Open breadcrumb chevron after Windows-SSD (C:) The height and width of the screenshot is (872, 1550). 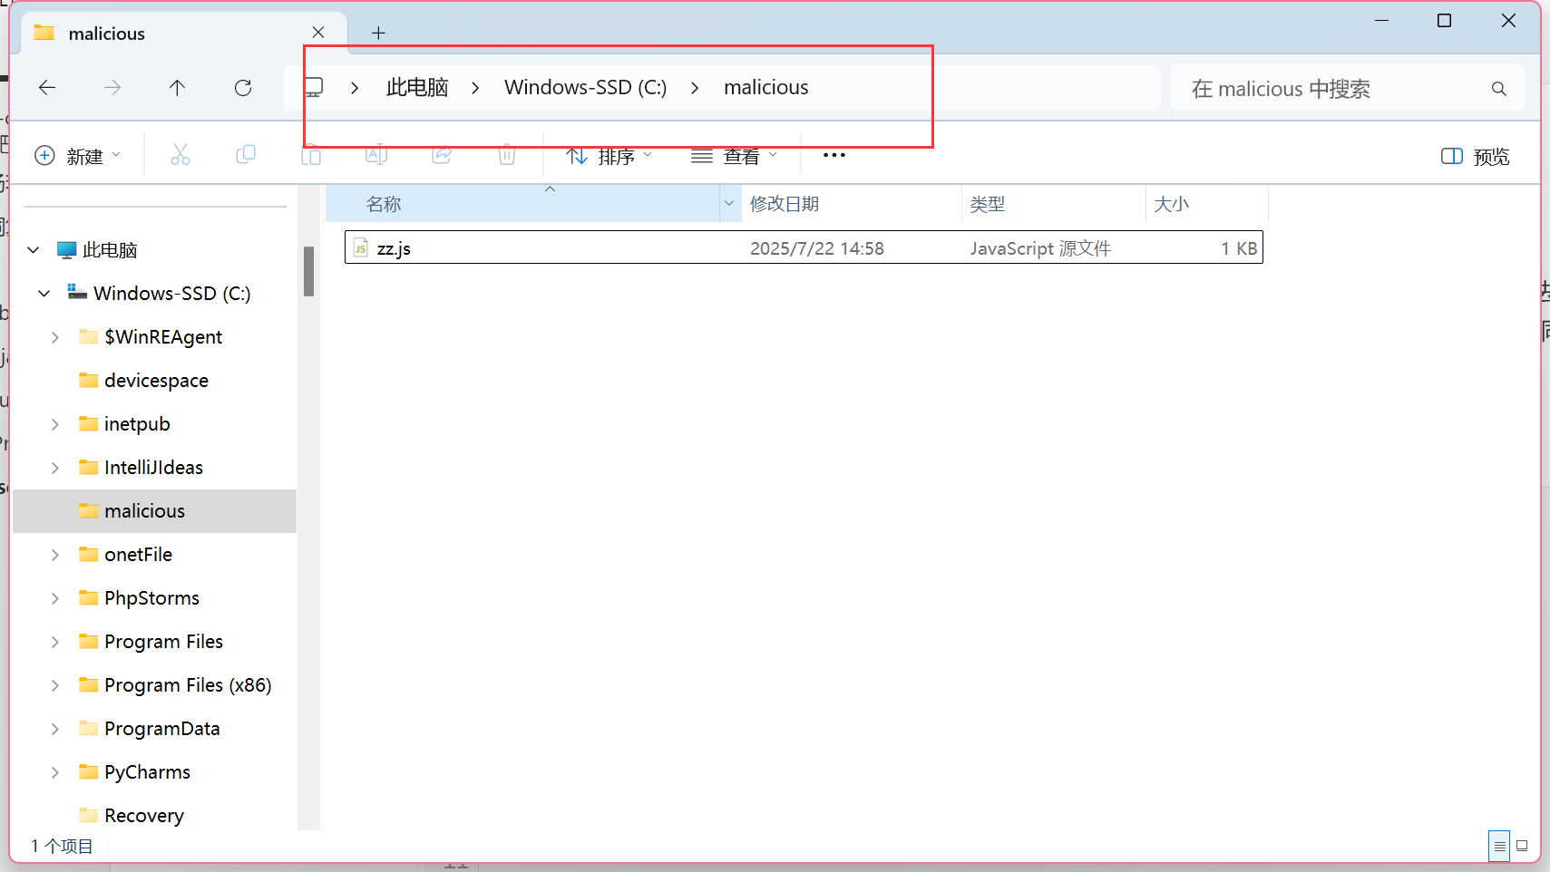pos(695,88)
